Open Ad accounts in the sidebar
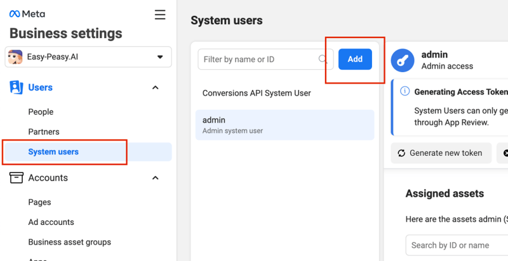Viewport: 508px width, 261px height. pyautogui.click(x=51, y=222)
